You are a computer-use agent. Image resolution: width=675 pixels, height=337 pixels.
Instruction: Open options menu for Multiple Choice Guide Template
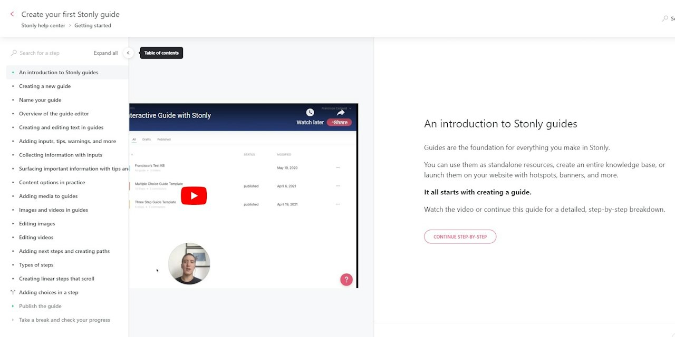point(338,186)
